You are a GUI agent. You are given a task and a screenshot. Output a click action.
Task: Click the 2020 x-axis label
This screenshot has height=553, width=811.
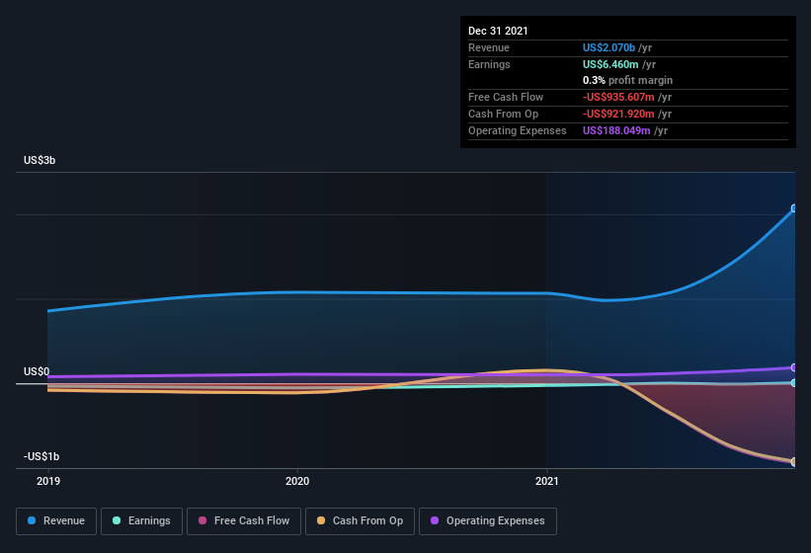click(297, 481)
